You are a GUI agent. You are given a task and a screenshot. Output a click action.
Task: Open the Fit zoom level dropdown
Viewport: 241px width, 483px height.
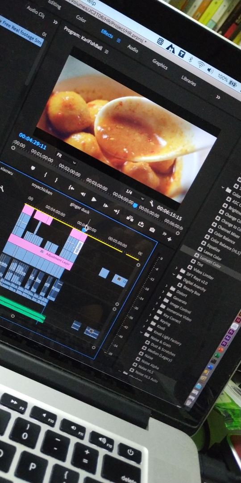[x=66, y=158]
